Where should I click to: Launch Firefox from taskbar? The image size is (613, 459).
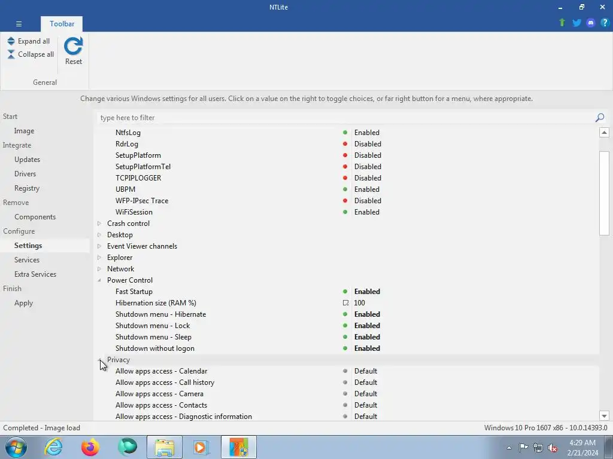pos(90,447)
